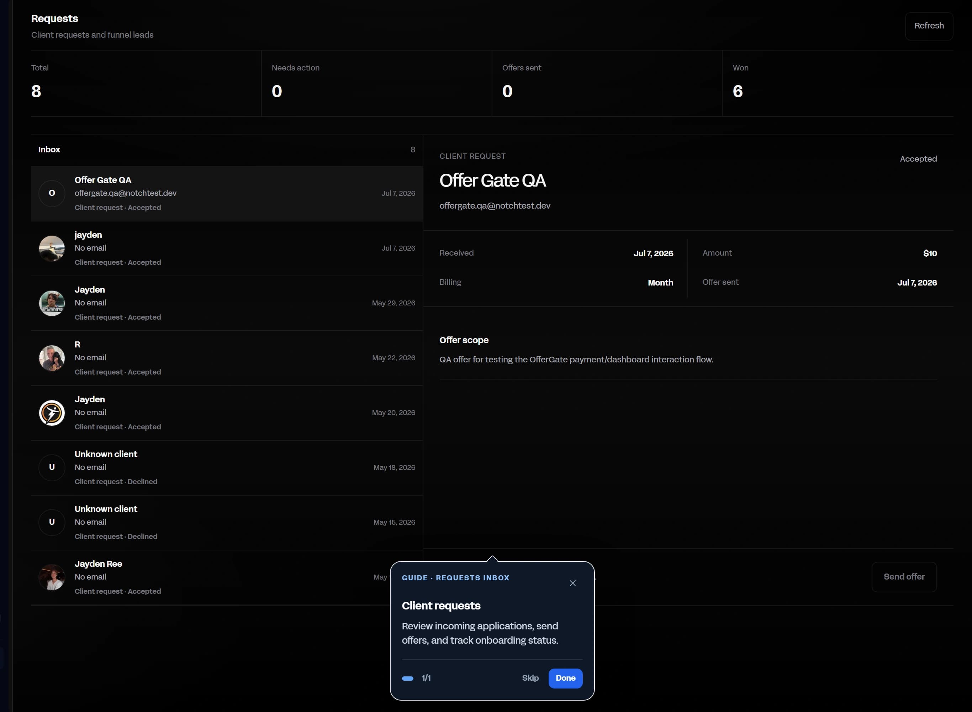
Task: Open the Jayden request dated May 20, 2026
Action: coord(227,413)
